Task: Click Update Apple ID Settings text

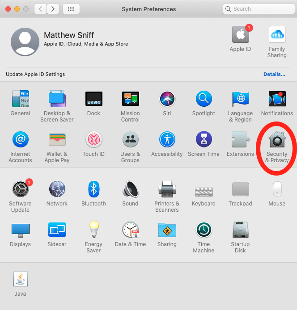Action: tap(35, 74)
